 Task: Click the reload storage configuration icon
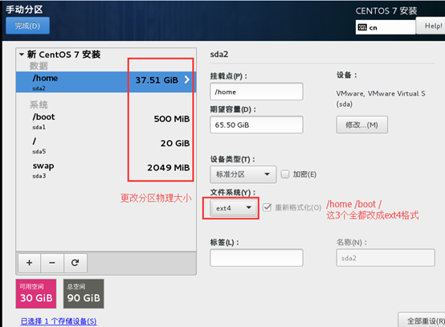[x=76, y=263]
